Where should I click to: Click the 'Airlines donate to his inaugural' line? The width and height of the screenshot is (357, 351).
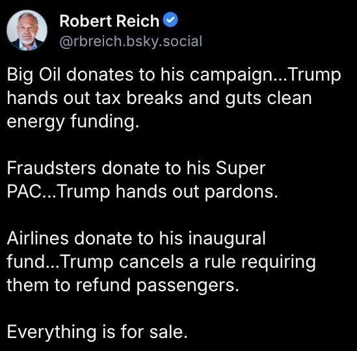coord(136,239)
